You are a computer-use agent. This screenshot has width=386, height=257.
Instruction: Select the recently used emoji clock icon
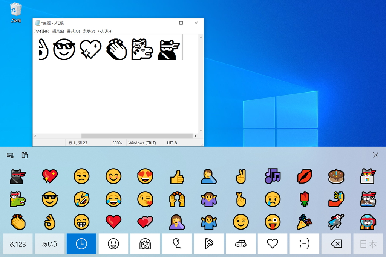click(x=81, y=244)
